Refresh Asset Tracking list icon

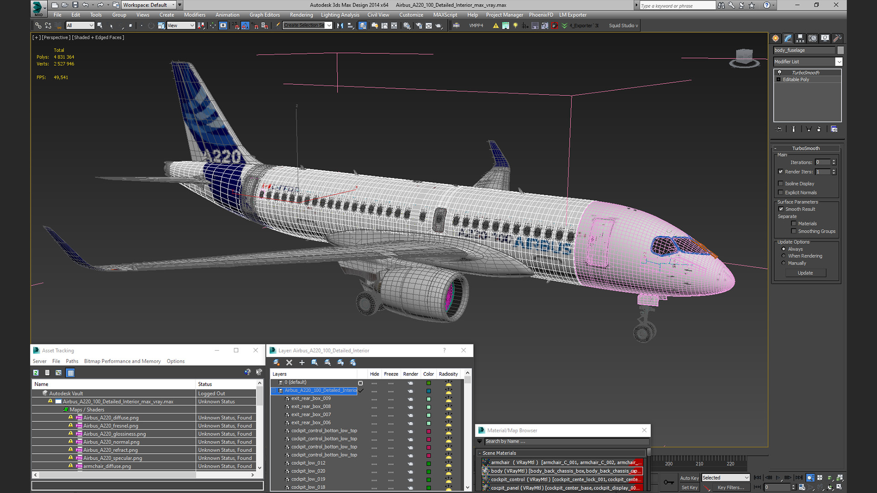click(x=36, y=373)
